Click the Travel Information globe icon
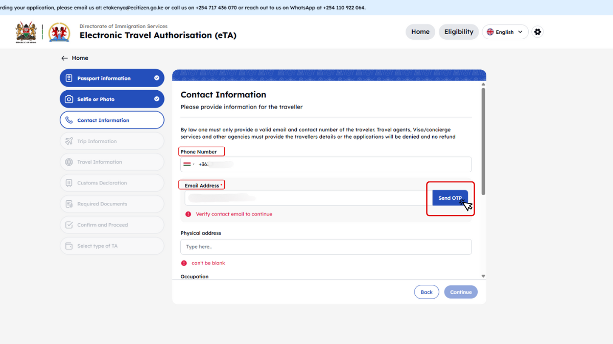Screen dimensions: 613x344 click(69, 162)
